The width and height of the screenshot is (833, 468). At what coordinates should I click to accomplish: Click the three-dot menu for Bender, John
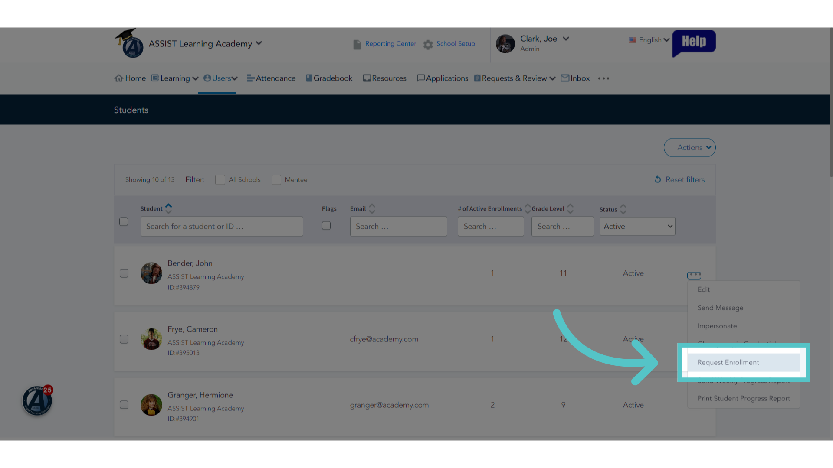[x=694, y=275]
